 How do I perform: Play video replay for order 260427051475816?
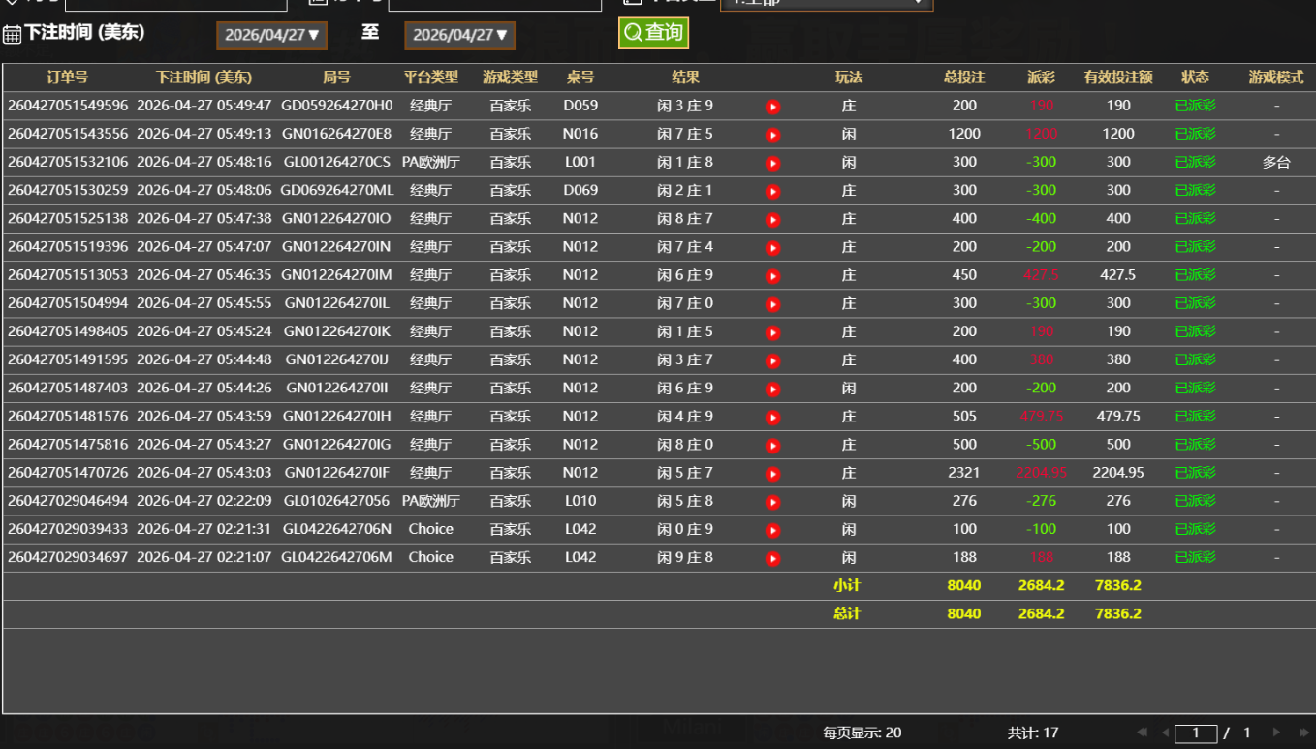click(x=772, y=445)
